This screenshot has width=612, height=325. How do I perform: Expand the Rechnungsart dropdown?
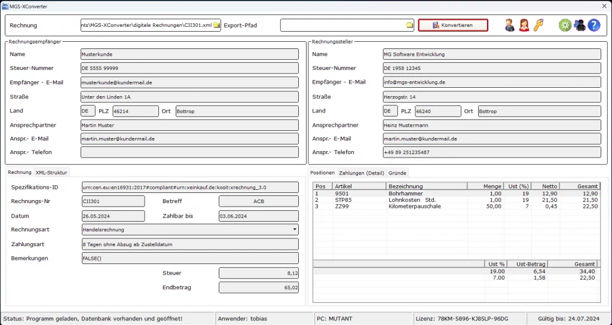click(295, 229)
